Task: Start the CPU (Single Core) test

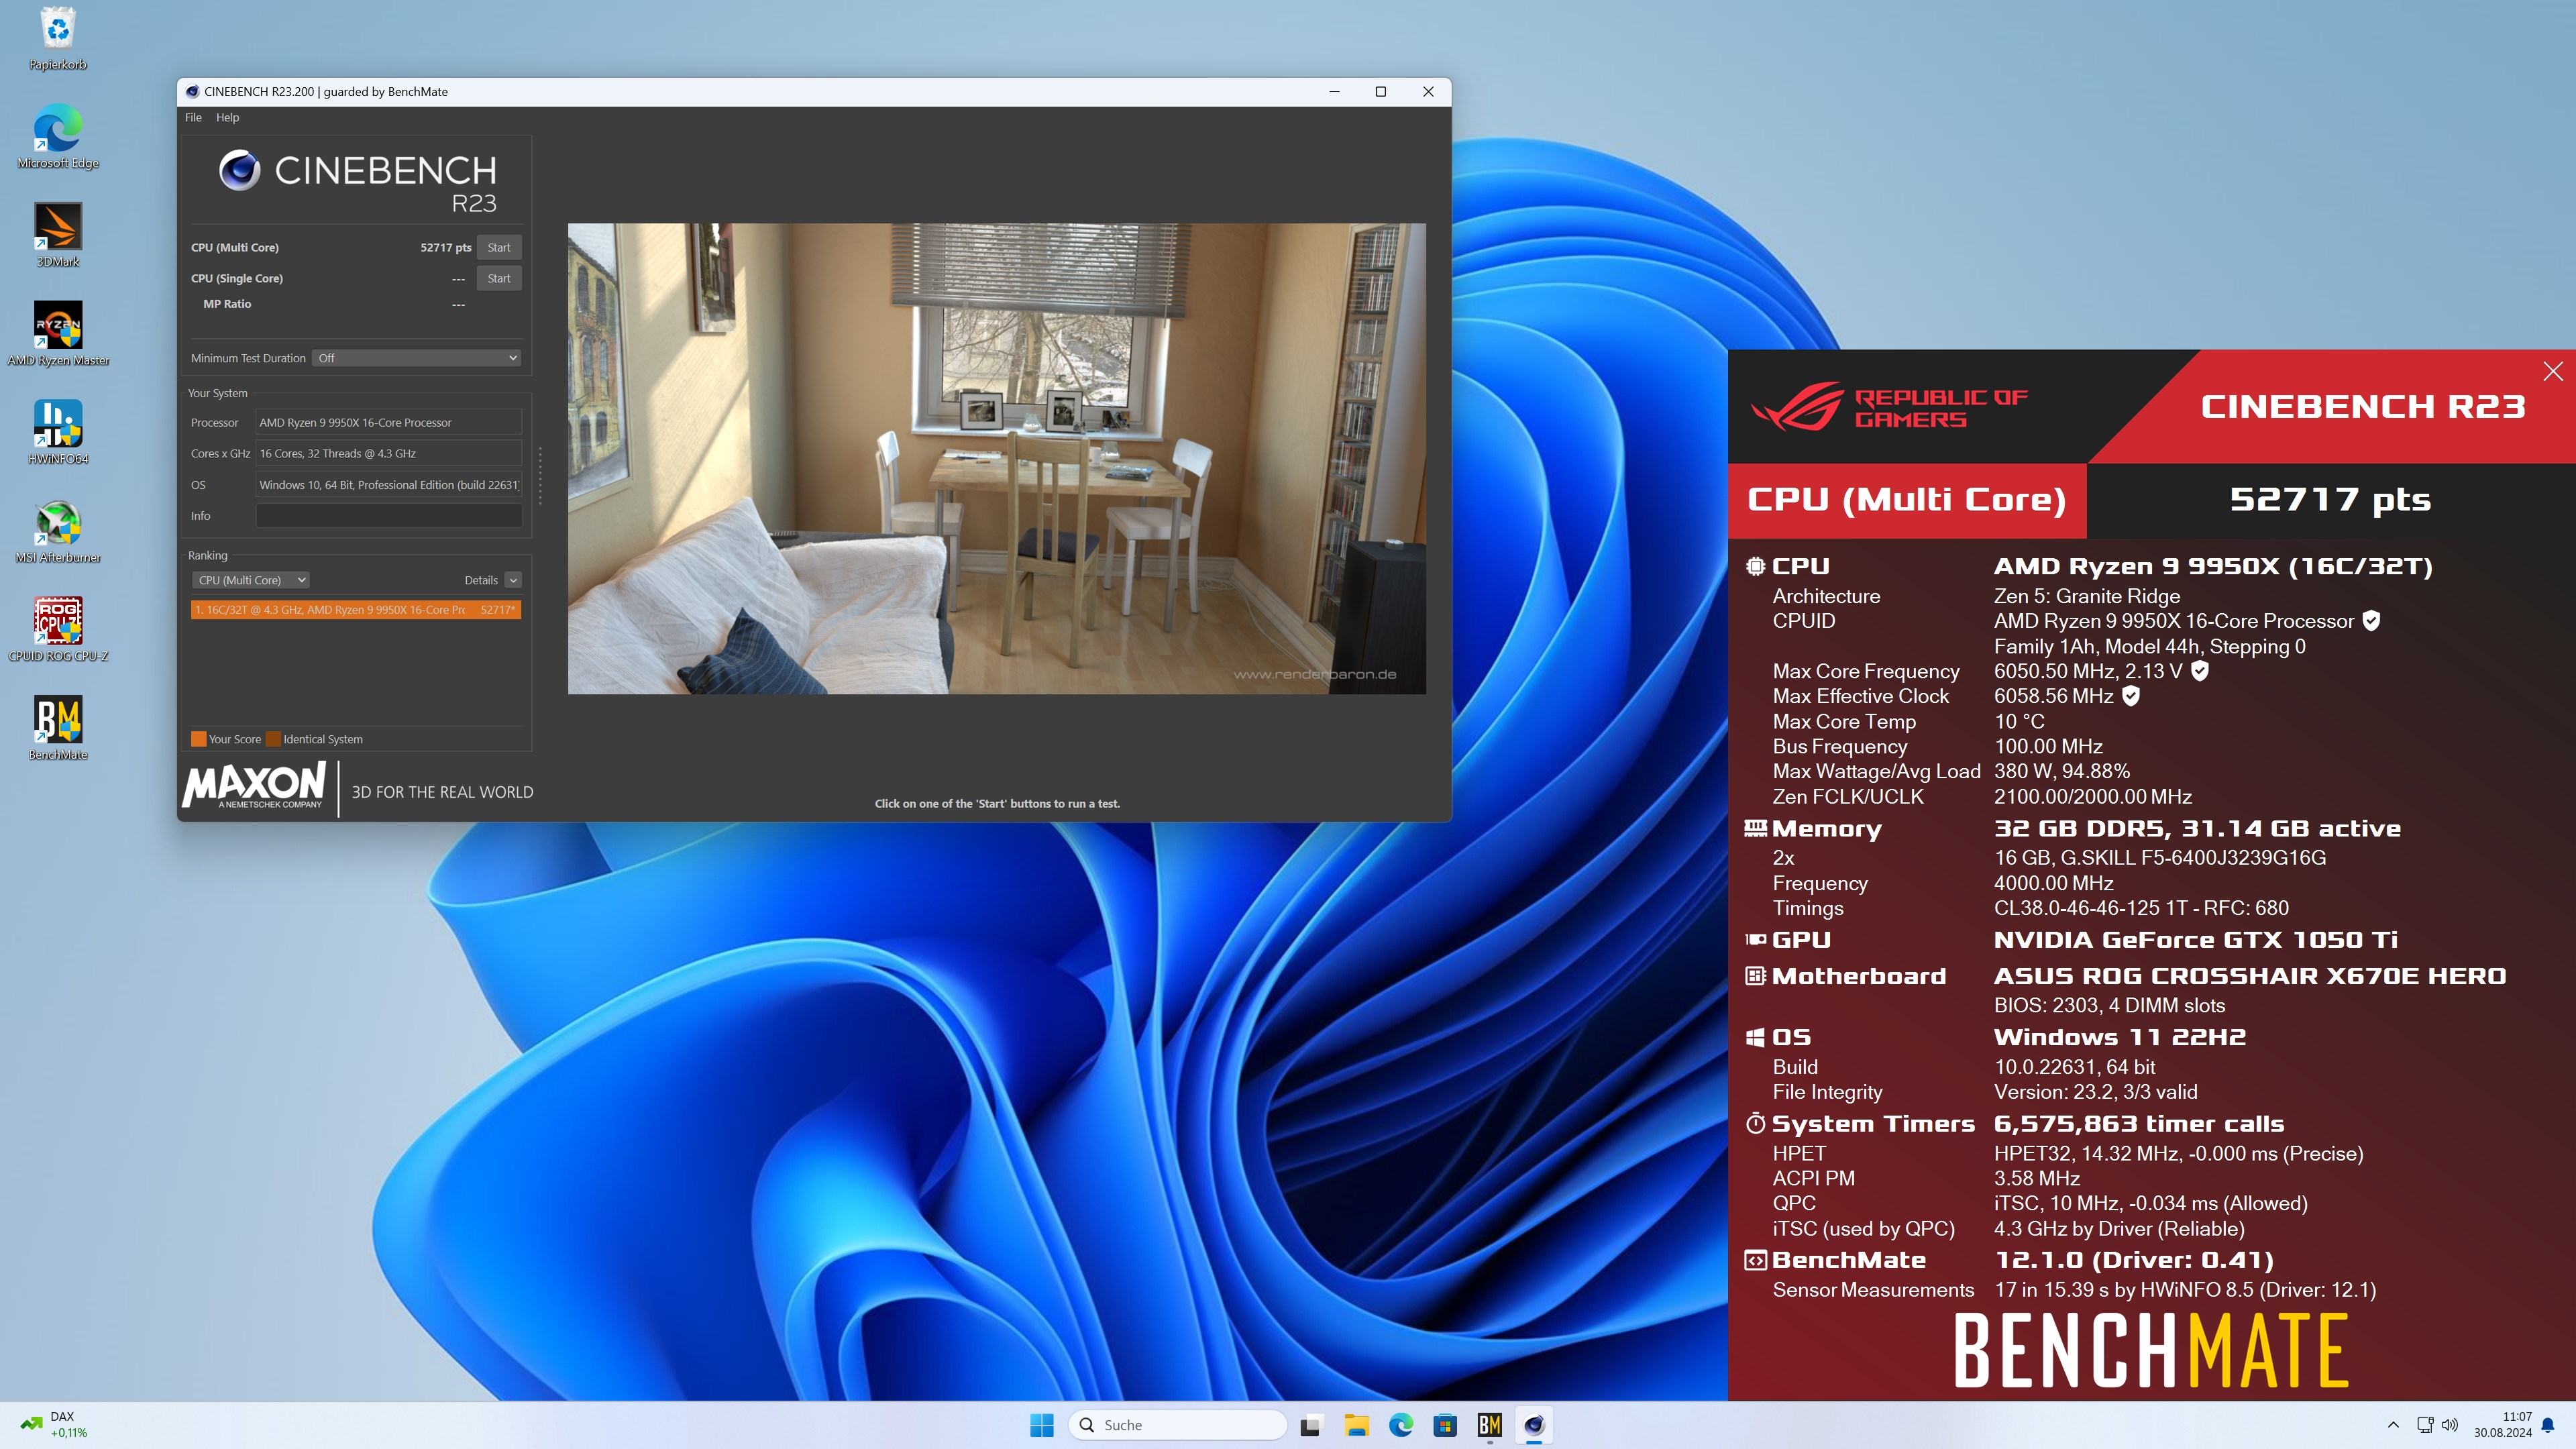Action: (498, 278)
